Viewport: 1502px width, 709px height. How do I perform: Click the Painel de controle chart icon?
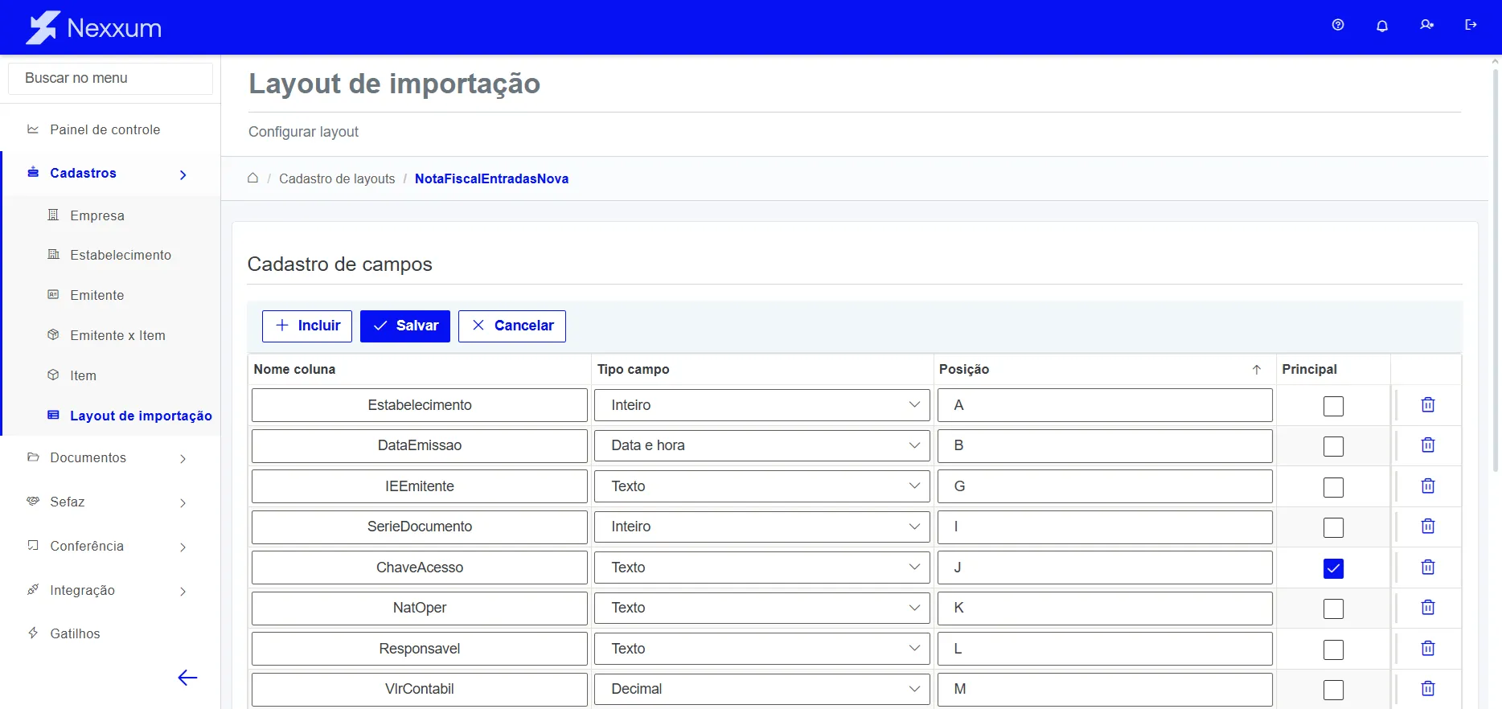(x=33, y=129)
